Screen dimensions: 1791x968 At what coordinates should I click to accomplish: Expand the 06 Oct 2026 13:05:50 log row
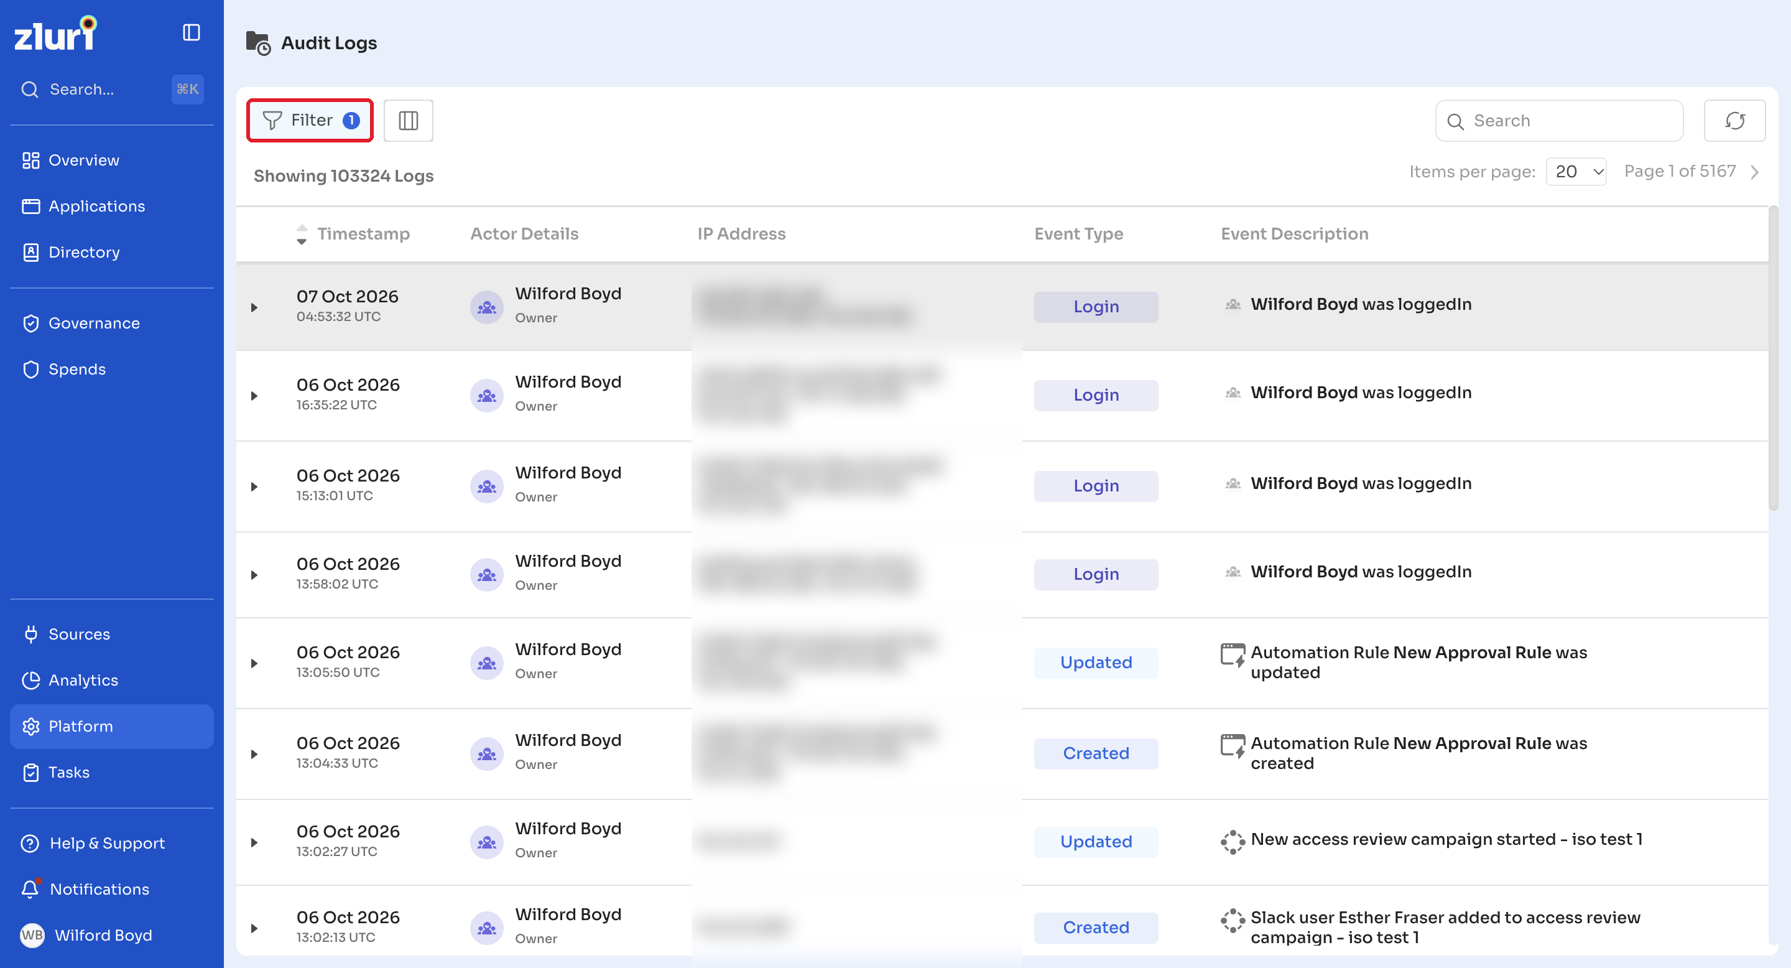coord(254,663)
